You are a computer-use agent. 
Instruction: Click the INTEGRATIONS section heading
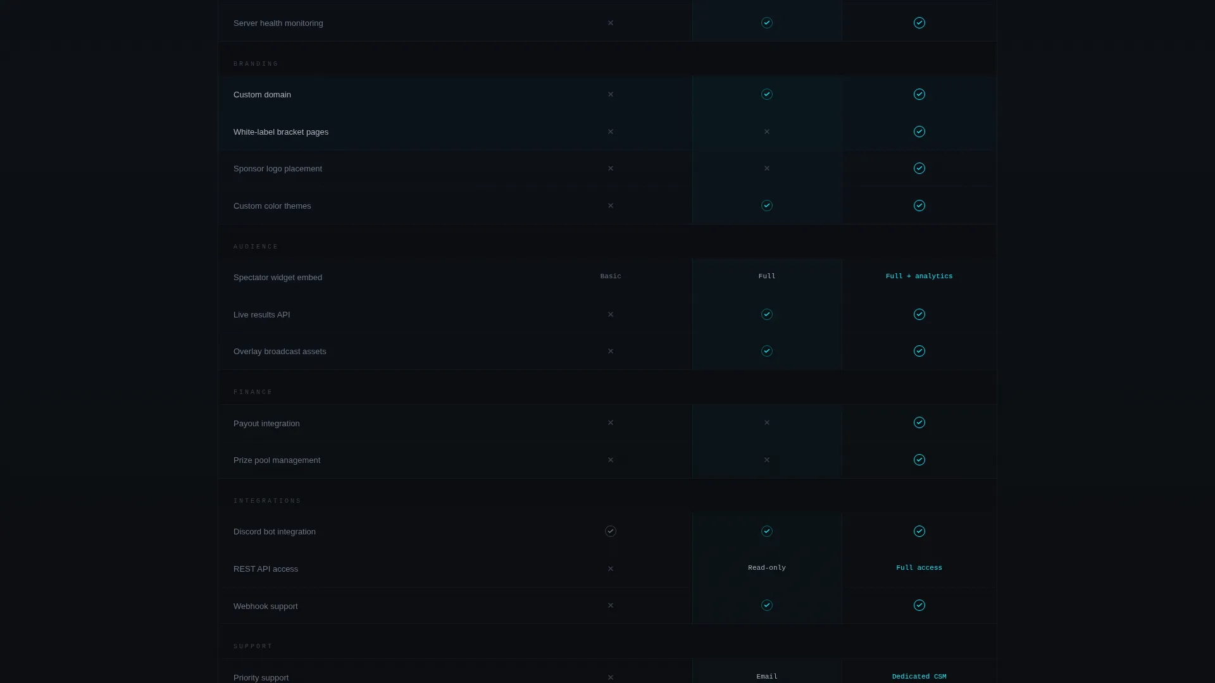click(267, 501)
